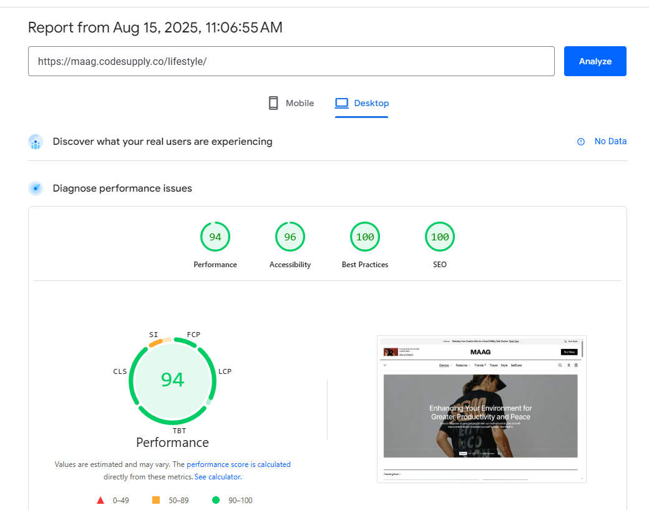
Task: Click the FCP metric label on gauge
Action: pos(193,335)
